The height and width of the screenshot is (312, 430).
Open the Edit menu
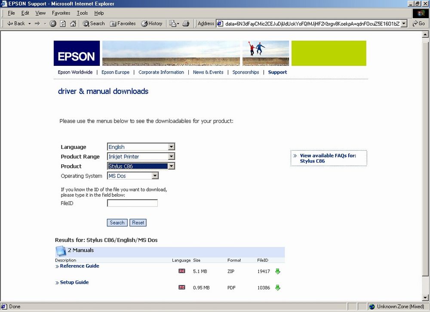(25, 13)
